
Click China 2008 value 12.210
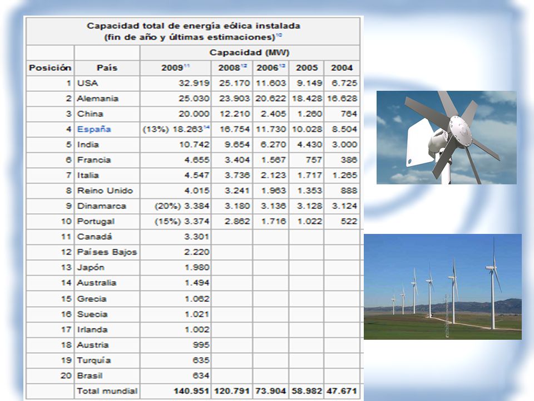pos(235,114)
